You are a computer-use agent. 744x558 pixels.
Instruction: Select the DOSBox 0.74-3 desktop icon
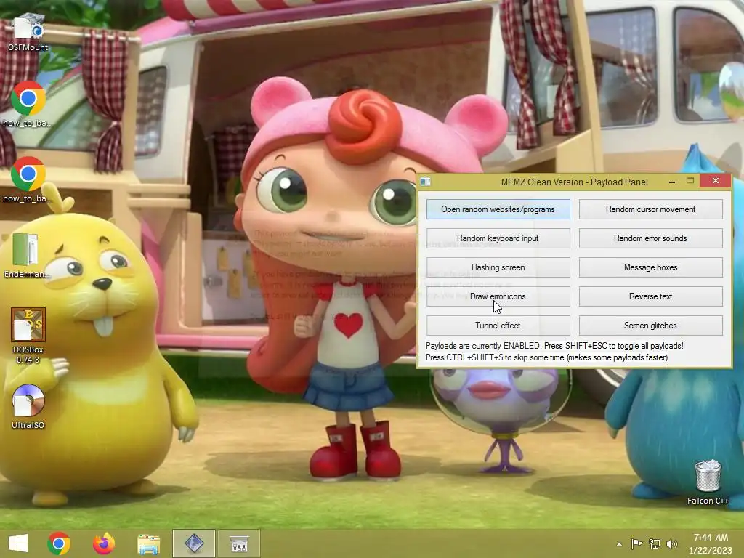click(x=28, y=336)
